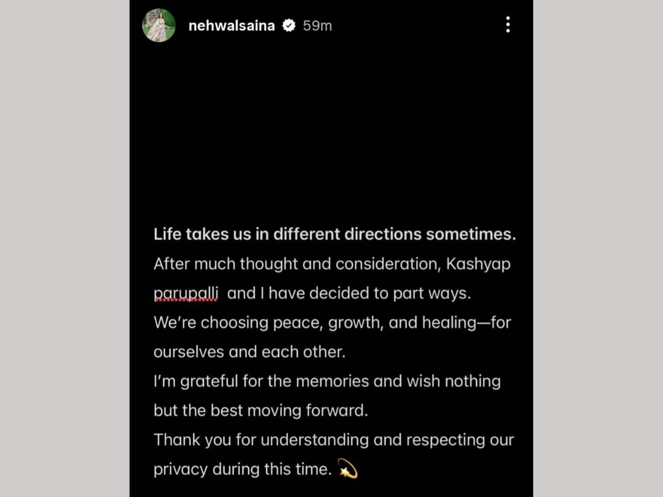Image resolution: width=663 pixels, height=497 pixels.
Task: Open the nehwalsaina username link
Action: 231,25
